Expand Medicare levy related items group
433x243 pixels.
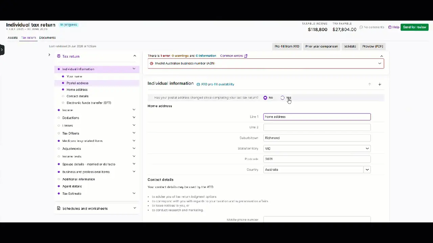point(134,141)
